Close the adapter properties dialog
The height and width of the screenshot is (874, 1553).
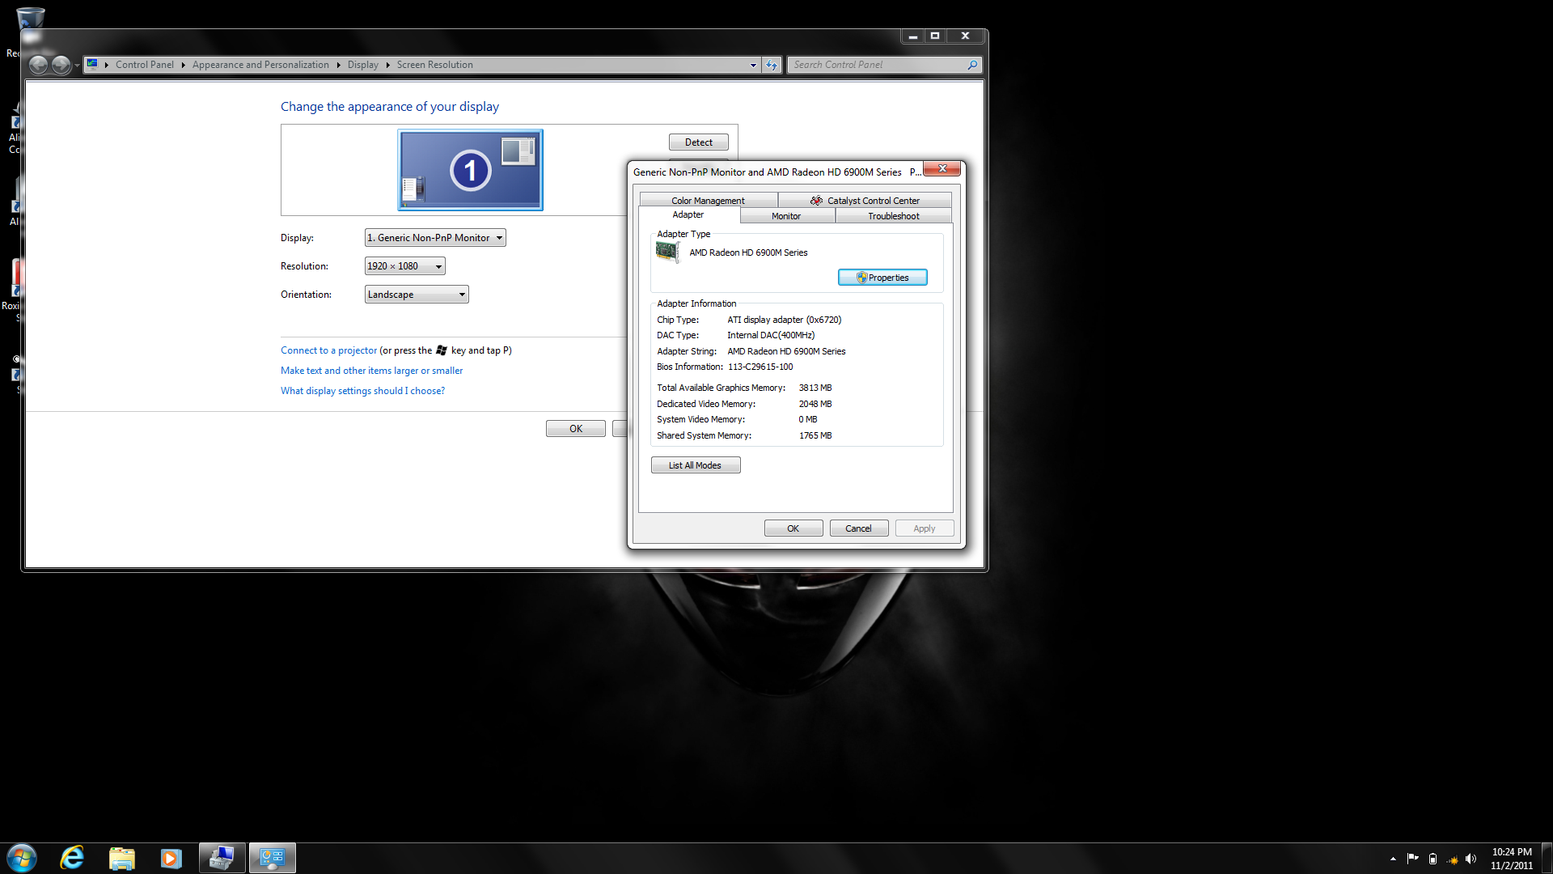coord(942,168)
